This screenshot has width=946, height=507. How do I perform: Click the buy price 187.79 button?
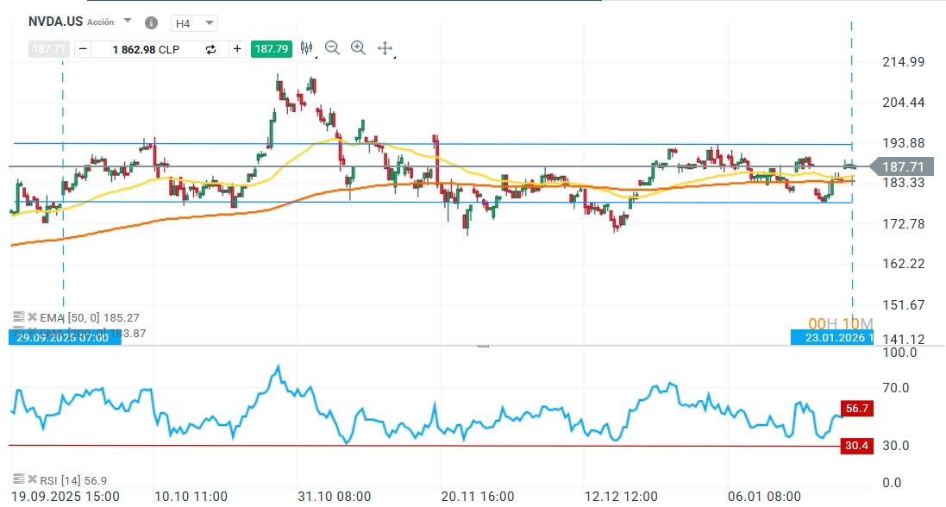point(272,49)
